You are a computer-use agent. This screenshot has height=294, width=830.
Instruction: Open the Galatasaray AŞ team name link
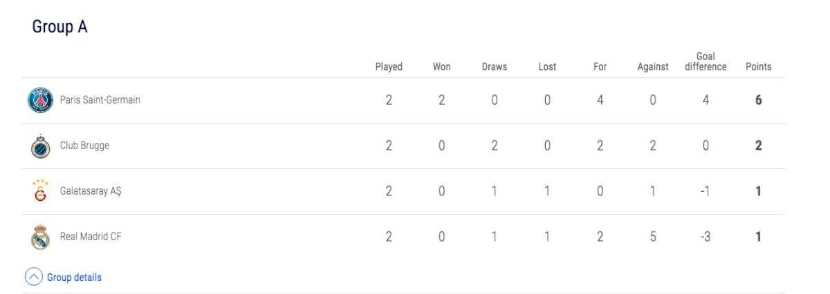click(91, 192)
